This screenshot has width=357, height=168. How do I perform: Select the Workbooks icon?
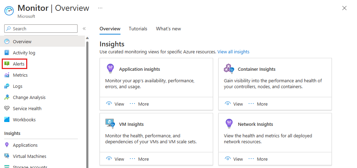pos(7,120)
